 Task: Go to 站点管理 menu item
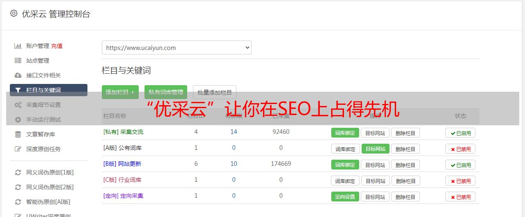click(x=38, y=61)
